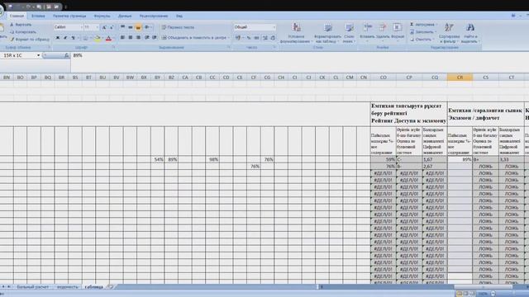Screen dimensions: 529x297
Task: Select the 'таблица' sheet tab
Action: pos(93,287)
